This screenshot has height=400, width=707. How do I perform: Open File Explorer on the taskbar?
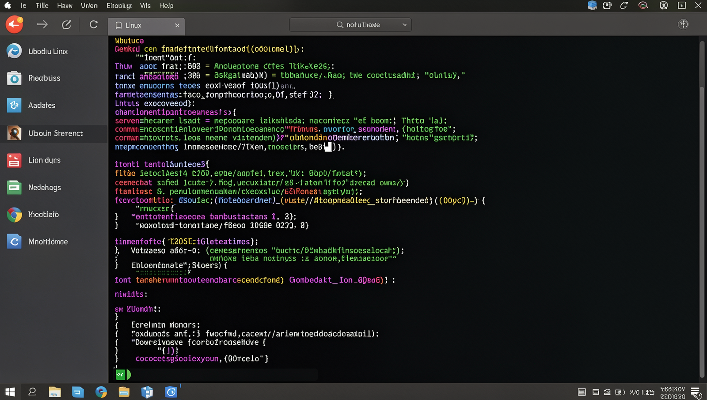coord(55,392)
